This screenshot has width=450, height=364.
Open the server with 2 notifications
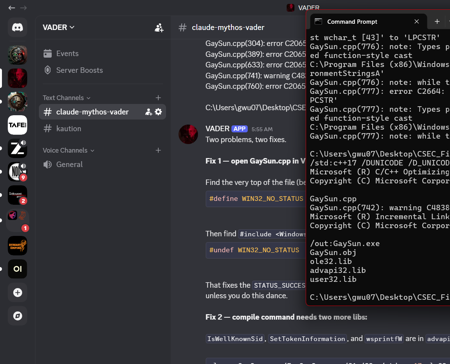tap(18, 195)
